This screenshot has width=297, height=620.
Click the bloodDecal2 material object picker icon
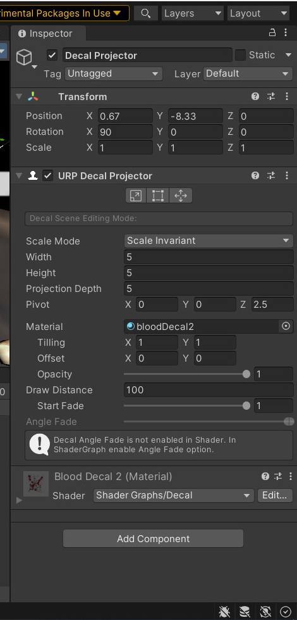(286, 326)
